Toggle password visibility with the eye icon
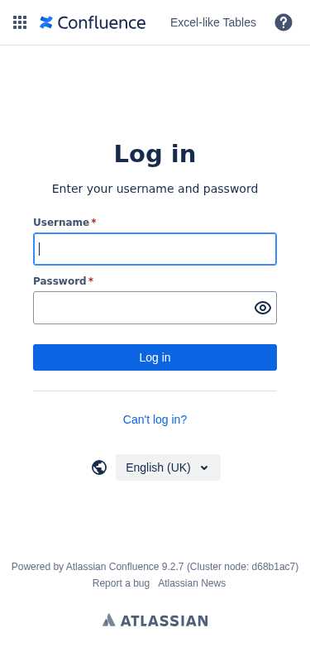 (263, 308)
